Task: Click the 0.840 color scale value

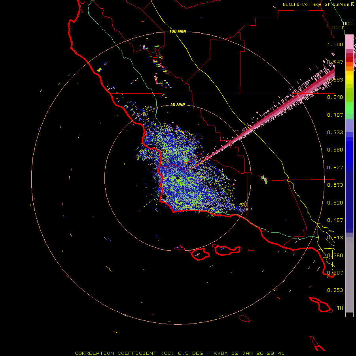Action: (x=335, y=97)
